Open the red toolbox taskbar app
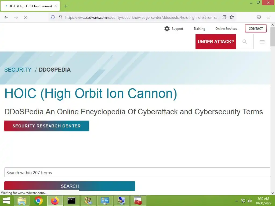 [x=138, y=201]
